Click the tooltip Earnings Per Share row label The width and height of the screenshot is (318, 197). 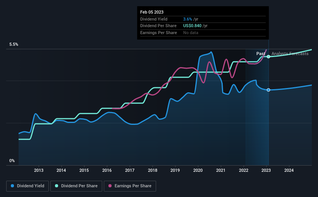(x=158, y=33)
